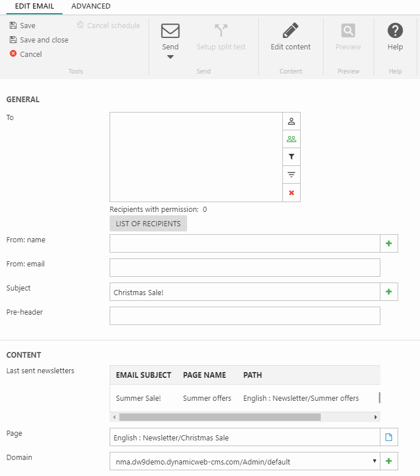Open Edit content pencil tool
This screenshot has width=420, height=476.
point(290,30)
